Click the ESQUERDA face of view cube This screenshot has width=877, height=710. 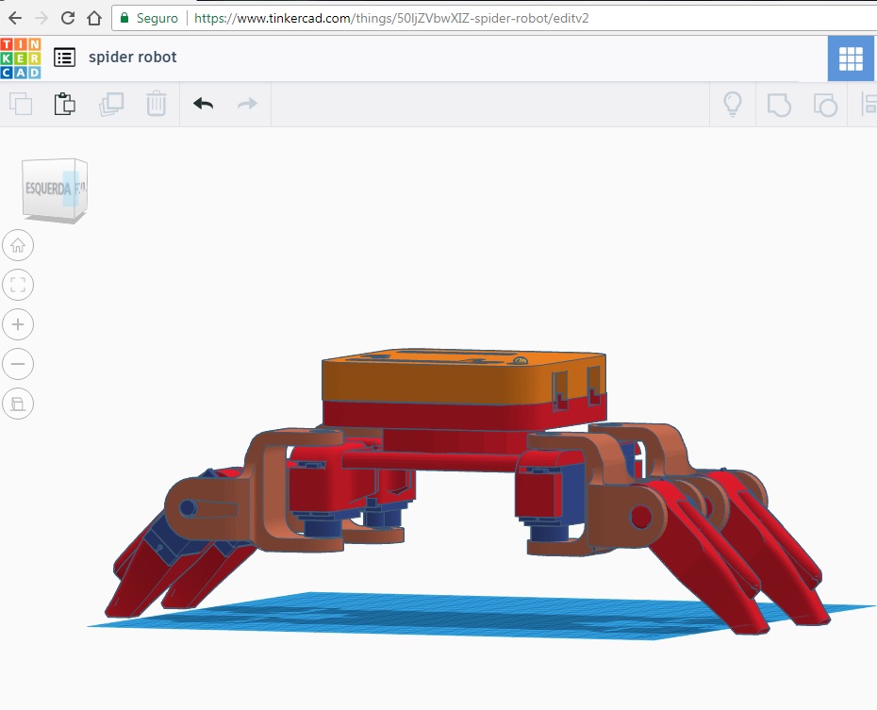[48, 189]
